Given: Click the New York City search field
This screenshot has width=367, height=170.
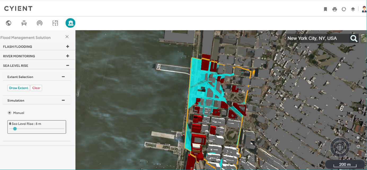Looking at the screenshot, I should (x=317, y=39).
